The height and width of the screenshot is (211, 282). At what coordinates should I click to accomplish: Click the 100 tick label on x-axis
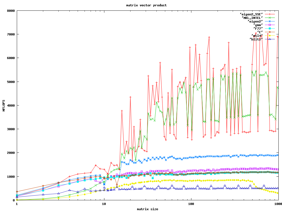click(x=191, y=204)
